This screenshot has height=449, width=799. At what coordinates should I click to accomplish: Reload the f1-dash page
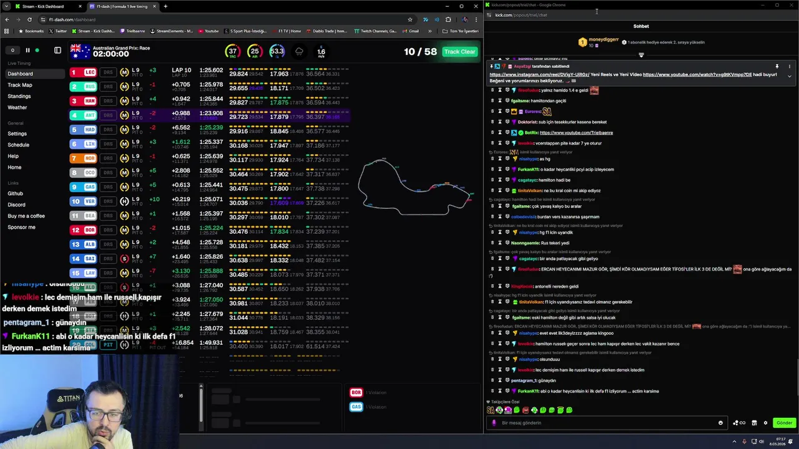(29, 19)
